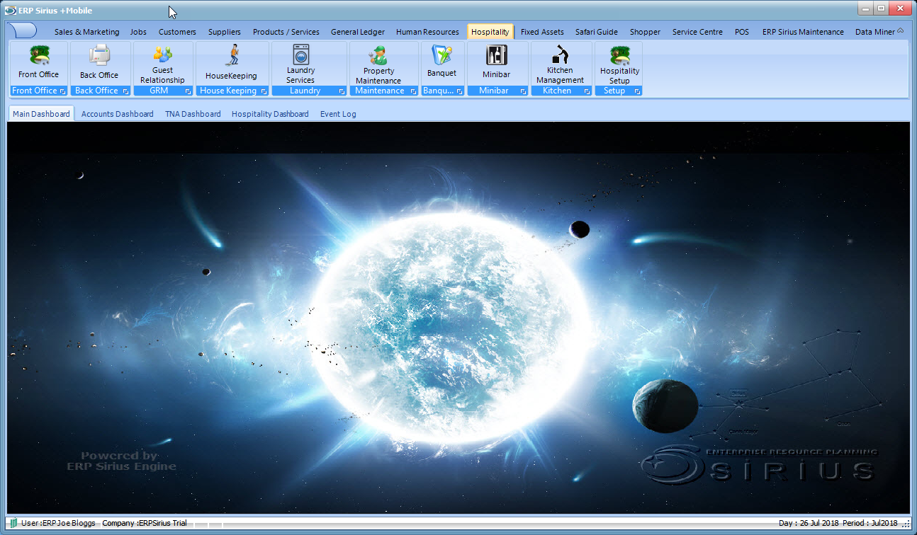Expand the Kitchen group launcher
917x535 pixels.
[586, 91]
